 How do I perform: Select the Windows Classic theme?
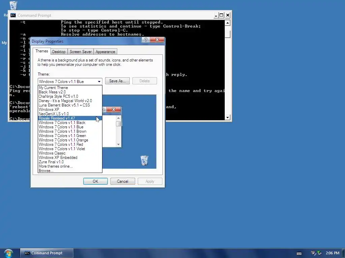(70, 153)
